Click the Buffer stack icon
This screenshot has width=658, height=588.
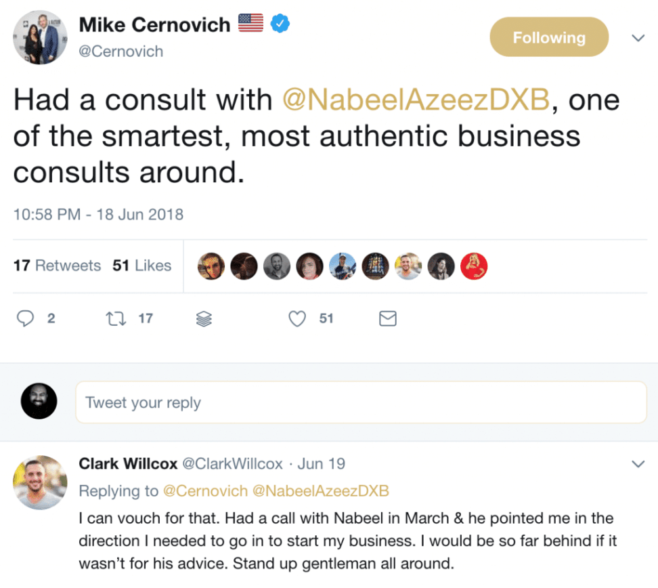coord(204,318)
